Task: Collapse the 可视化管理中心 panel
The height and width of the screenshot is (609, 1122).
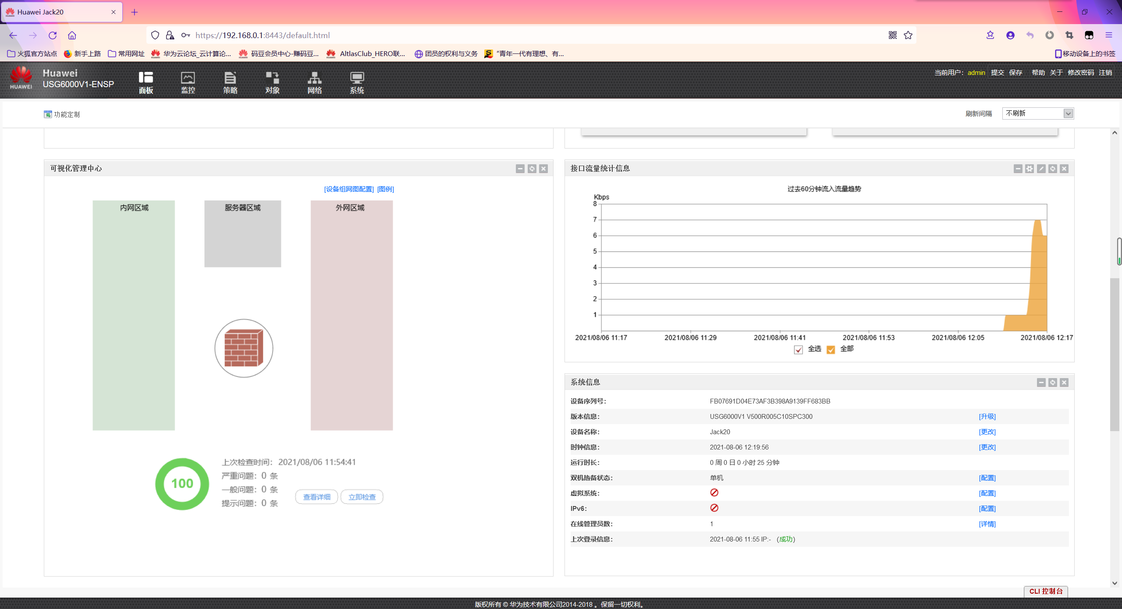Action: [x=520, y=169]
